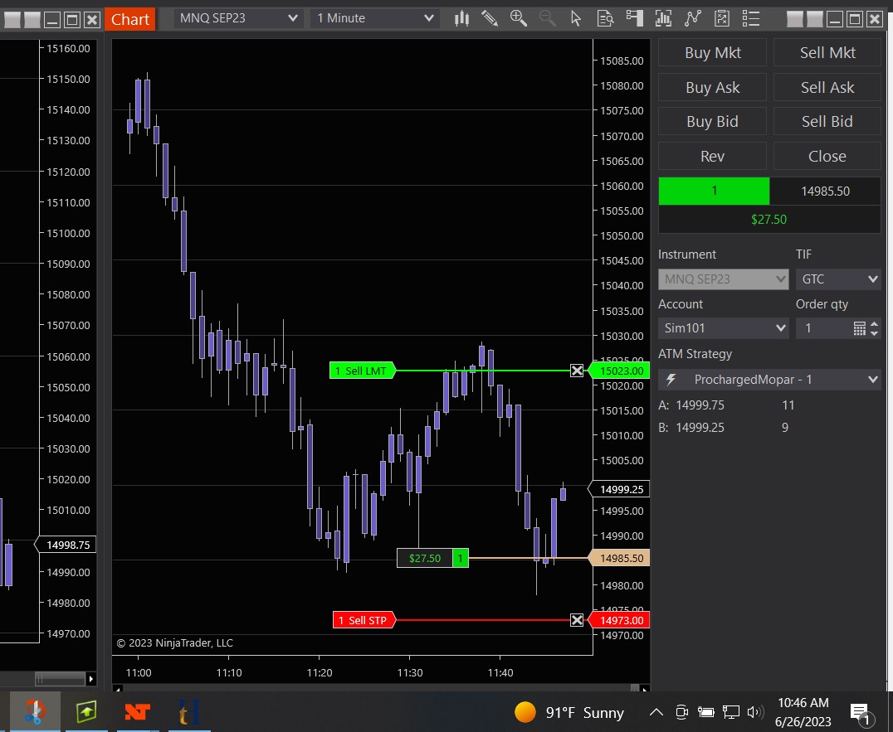Click the 15023.00 limit price tag
This screenshot has width=893, height=732.
click(618, 371)
